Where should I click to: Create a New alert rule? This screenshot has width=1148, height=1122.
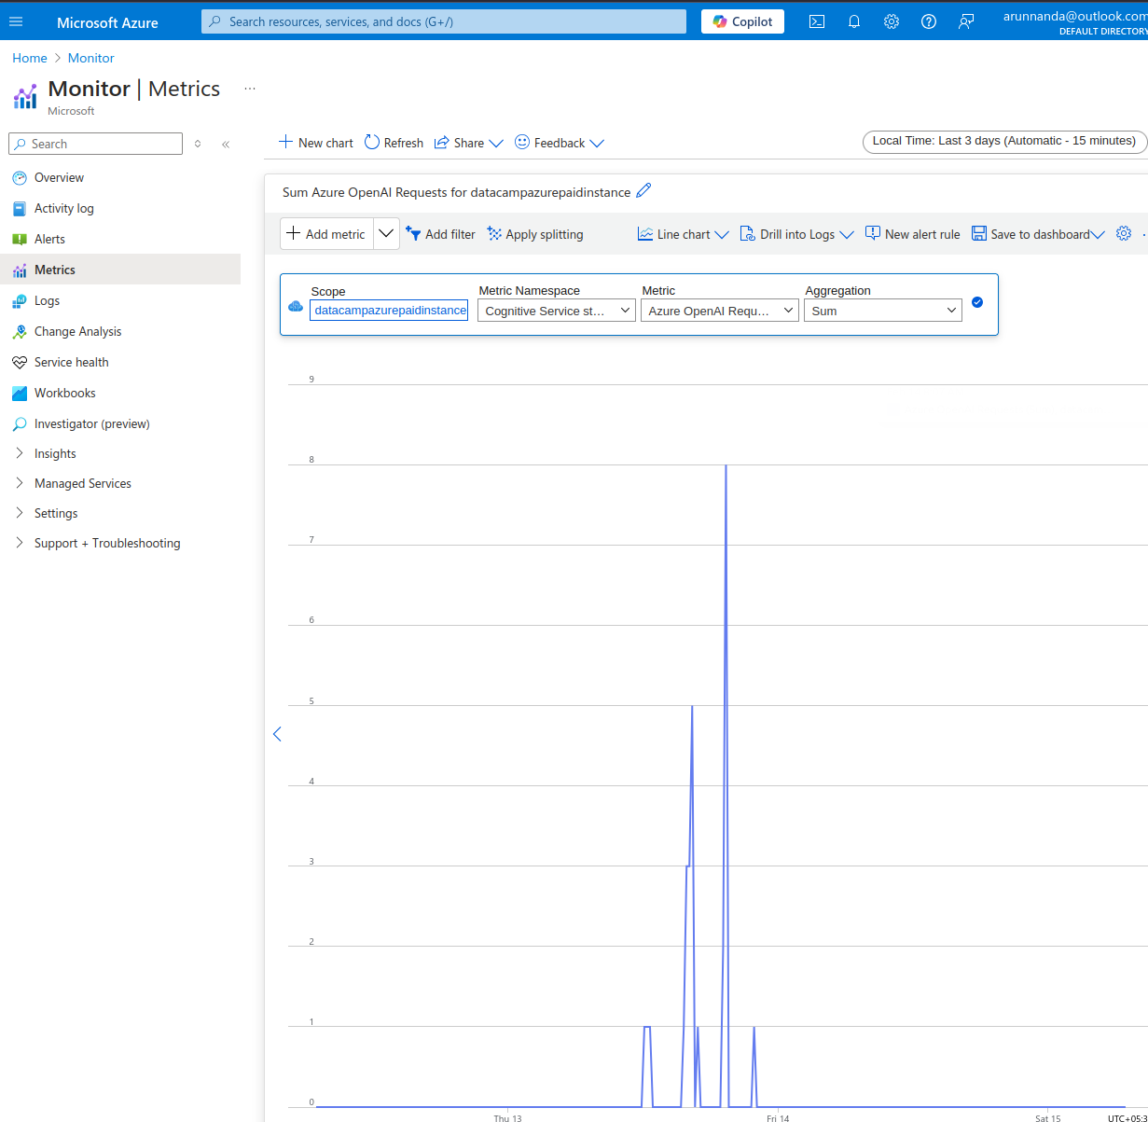[x=912, y=234]
